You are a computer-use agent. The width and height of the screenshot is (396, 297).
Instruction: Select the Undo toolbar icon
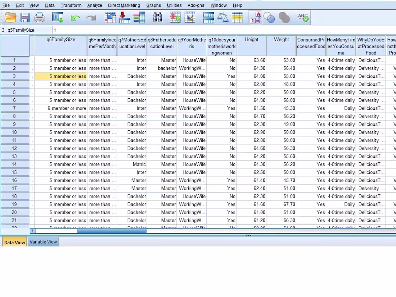76,17
